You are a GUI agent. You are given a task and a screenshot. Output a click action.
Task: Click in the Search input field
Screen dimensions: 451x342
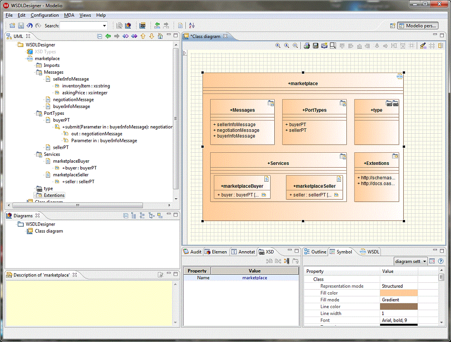[81, 26]
